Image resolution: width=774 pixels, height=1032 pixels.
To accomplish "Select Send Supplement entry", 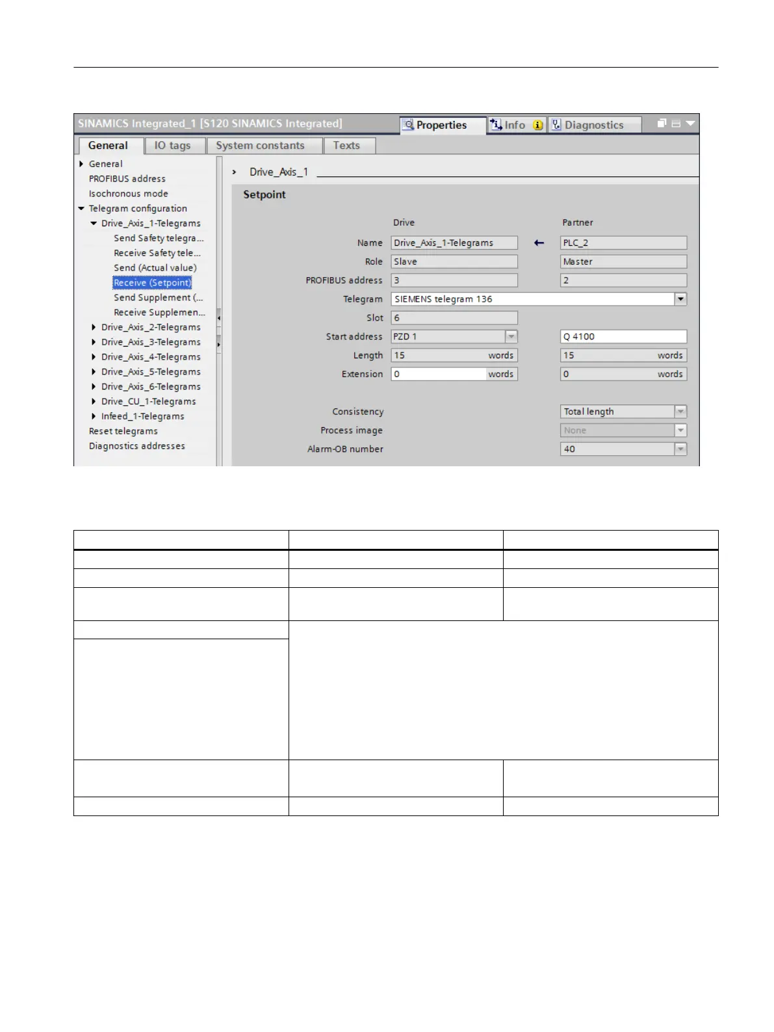I will pyautogui.click(x=159, y=298).
